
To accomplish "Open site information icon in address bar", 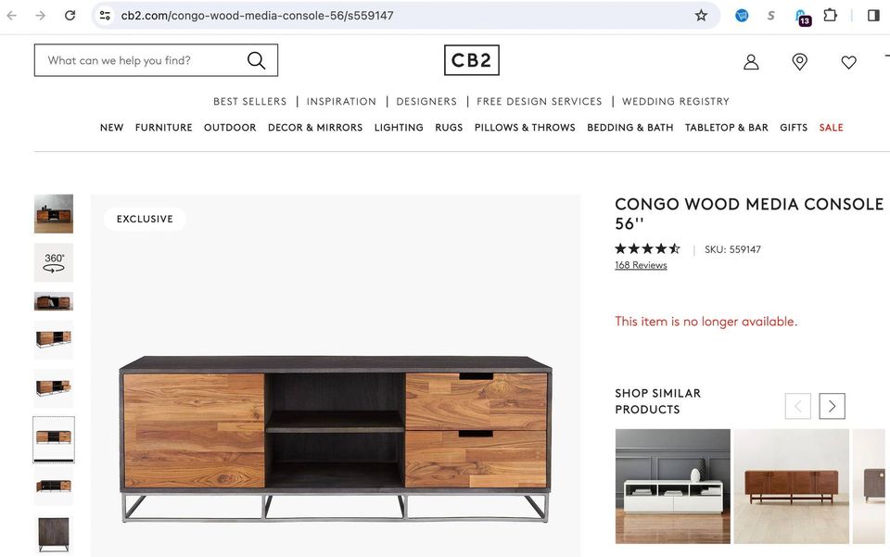I will tap(105, 16).
